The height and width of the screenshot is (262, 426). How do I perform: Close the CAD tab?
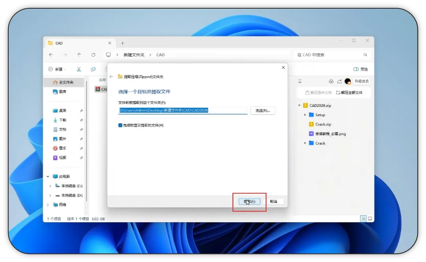click(110, 43)
